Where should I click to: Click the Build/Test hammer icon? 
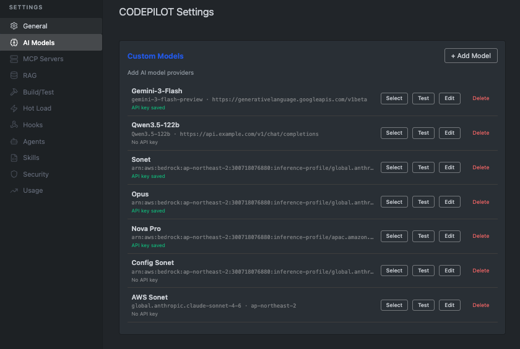[x=14, y=92]
